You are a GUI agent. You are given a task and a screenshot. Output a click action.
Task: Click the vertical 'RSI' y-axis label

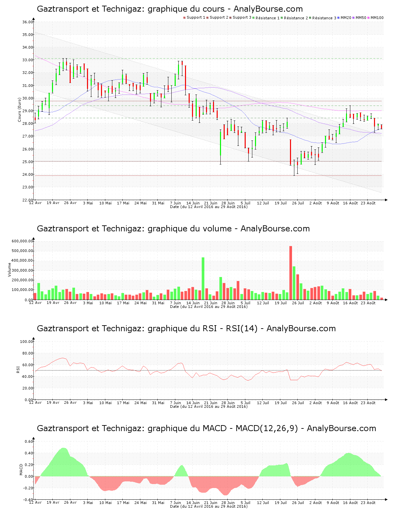pyautogui.click(x=18, y=369)
